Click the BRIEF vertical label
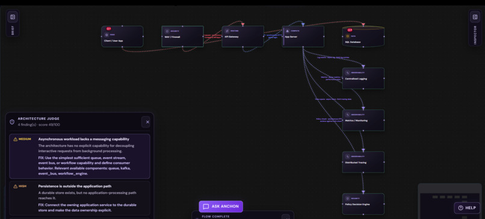The image size is (485, 219). (x=13, y=30)
